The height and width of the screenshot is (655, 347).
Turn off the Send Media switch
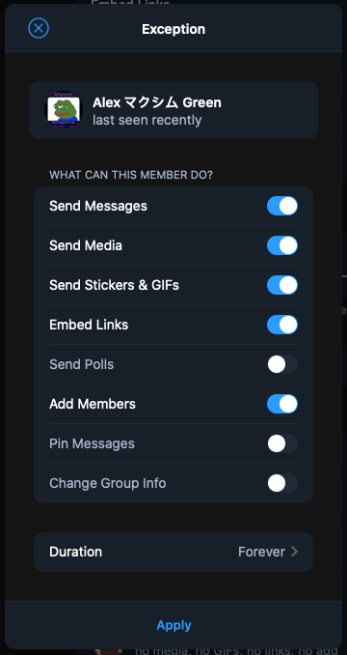tap(282, 245)
